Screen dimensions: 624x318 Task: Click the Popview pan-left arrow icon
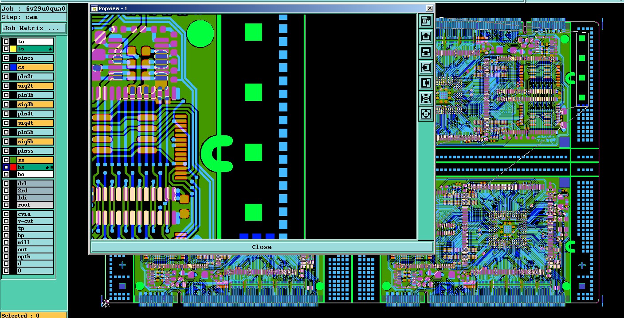(x=426, y=67)
